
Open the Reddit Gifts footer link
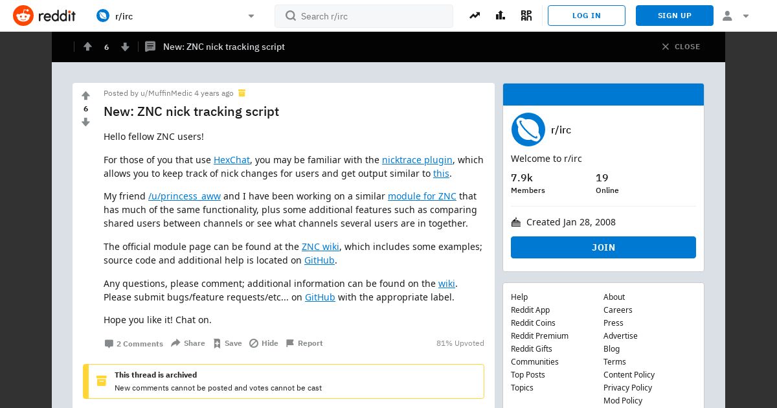coord(532,349)
